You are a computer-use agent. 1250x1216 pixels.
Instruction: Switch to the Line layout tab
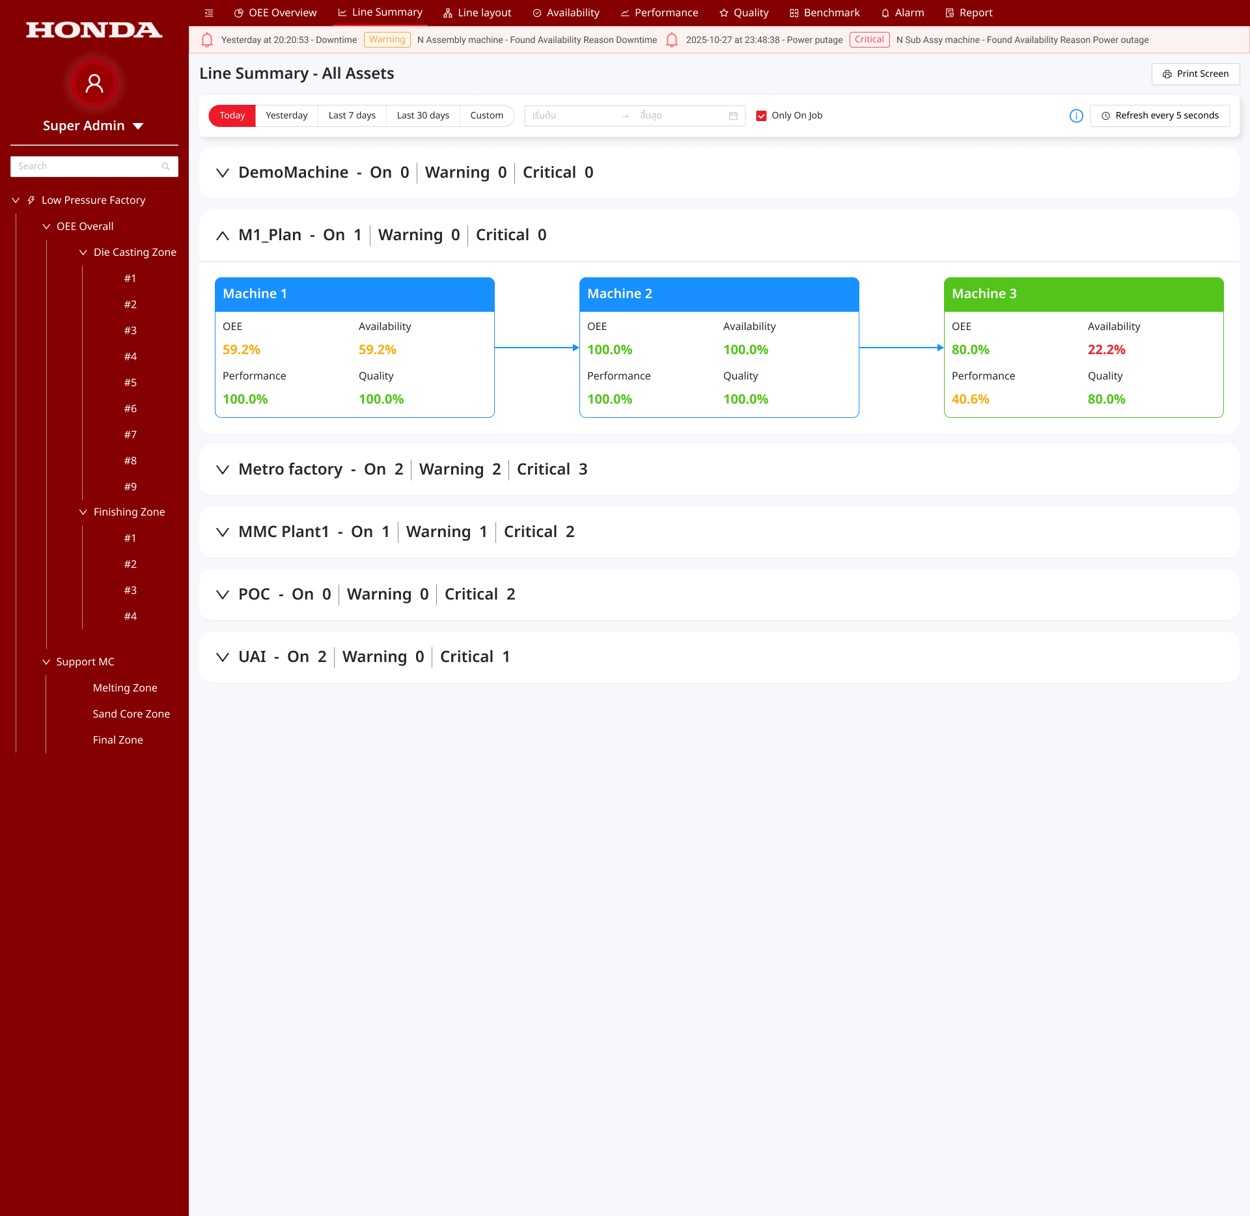[x=477, y=13]
